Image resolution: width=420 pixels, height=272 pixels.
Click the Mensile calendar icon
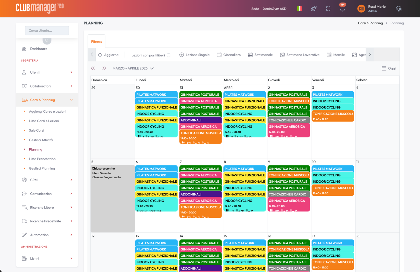329,55
